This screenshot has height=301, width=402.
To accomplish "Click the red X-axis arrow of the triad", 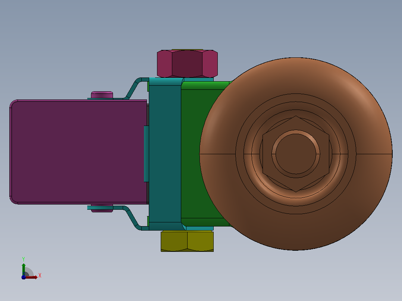I will 31,277.
